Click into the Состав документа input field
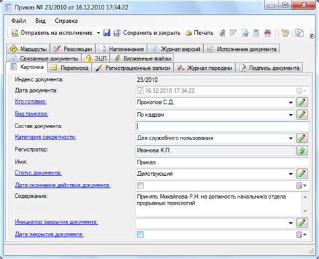319x259 pixels. click(223, 126)
